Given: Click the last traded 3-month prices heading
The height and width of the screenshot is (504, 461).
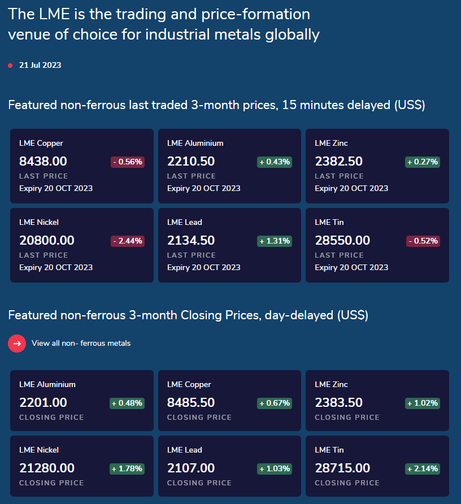Looking at the screenshot, I should pyautogui.click(x=217, y=105).
